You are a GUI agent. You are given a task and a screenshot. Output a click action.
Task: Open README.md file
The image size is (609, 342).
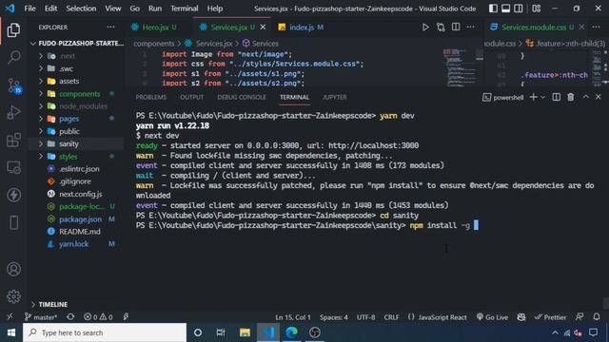(80, 232)
